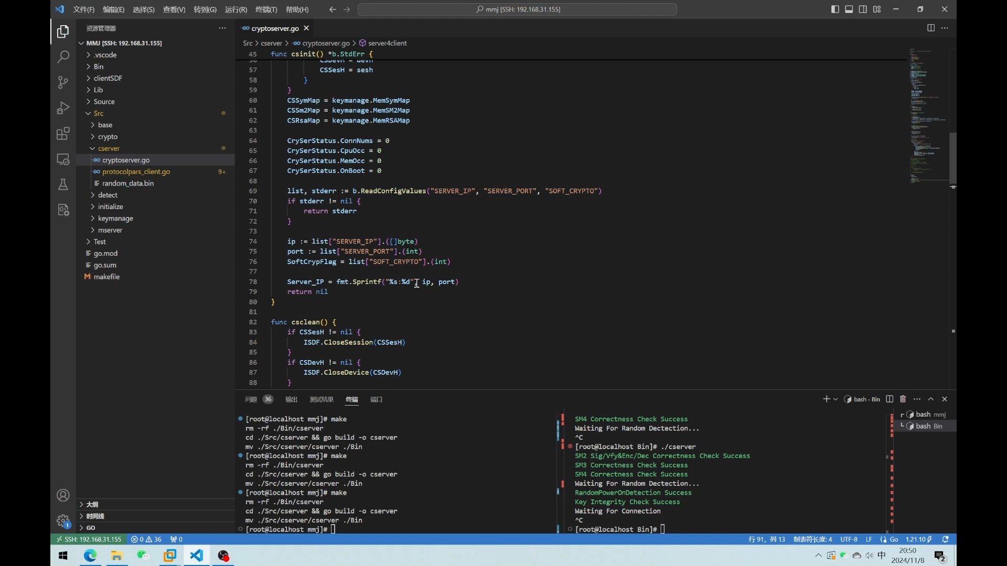Click the Go Back navigation arrow
The width and height of the screenshot is (1007, 566).
tap(333, 9)
